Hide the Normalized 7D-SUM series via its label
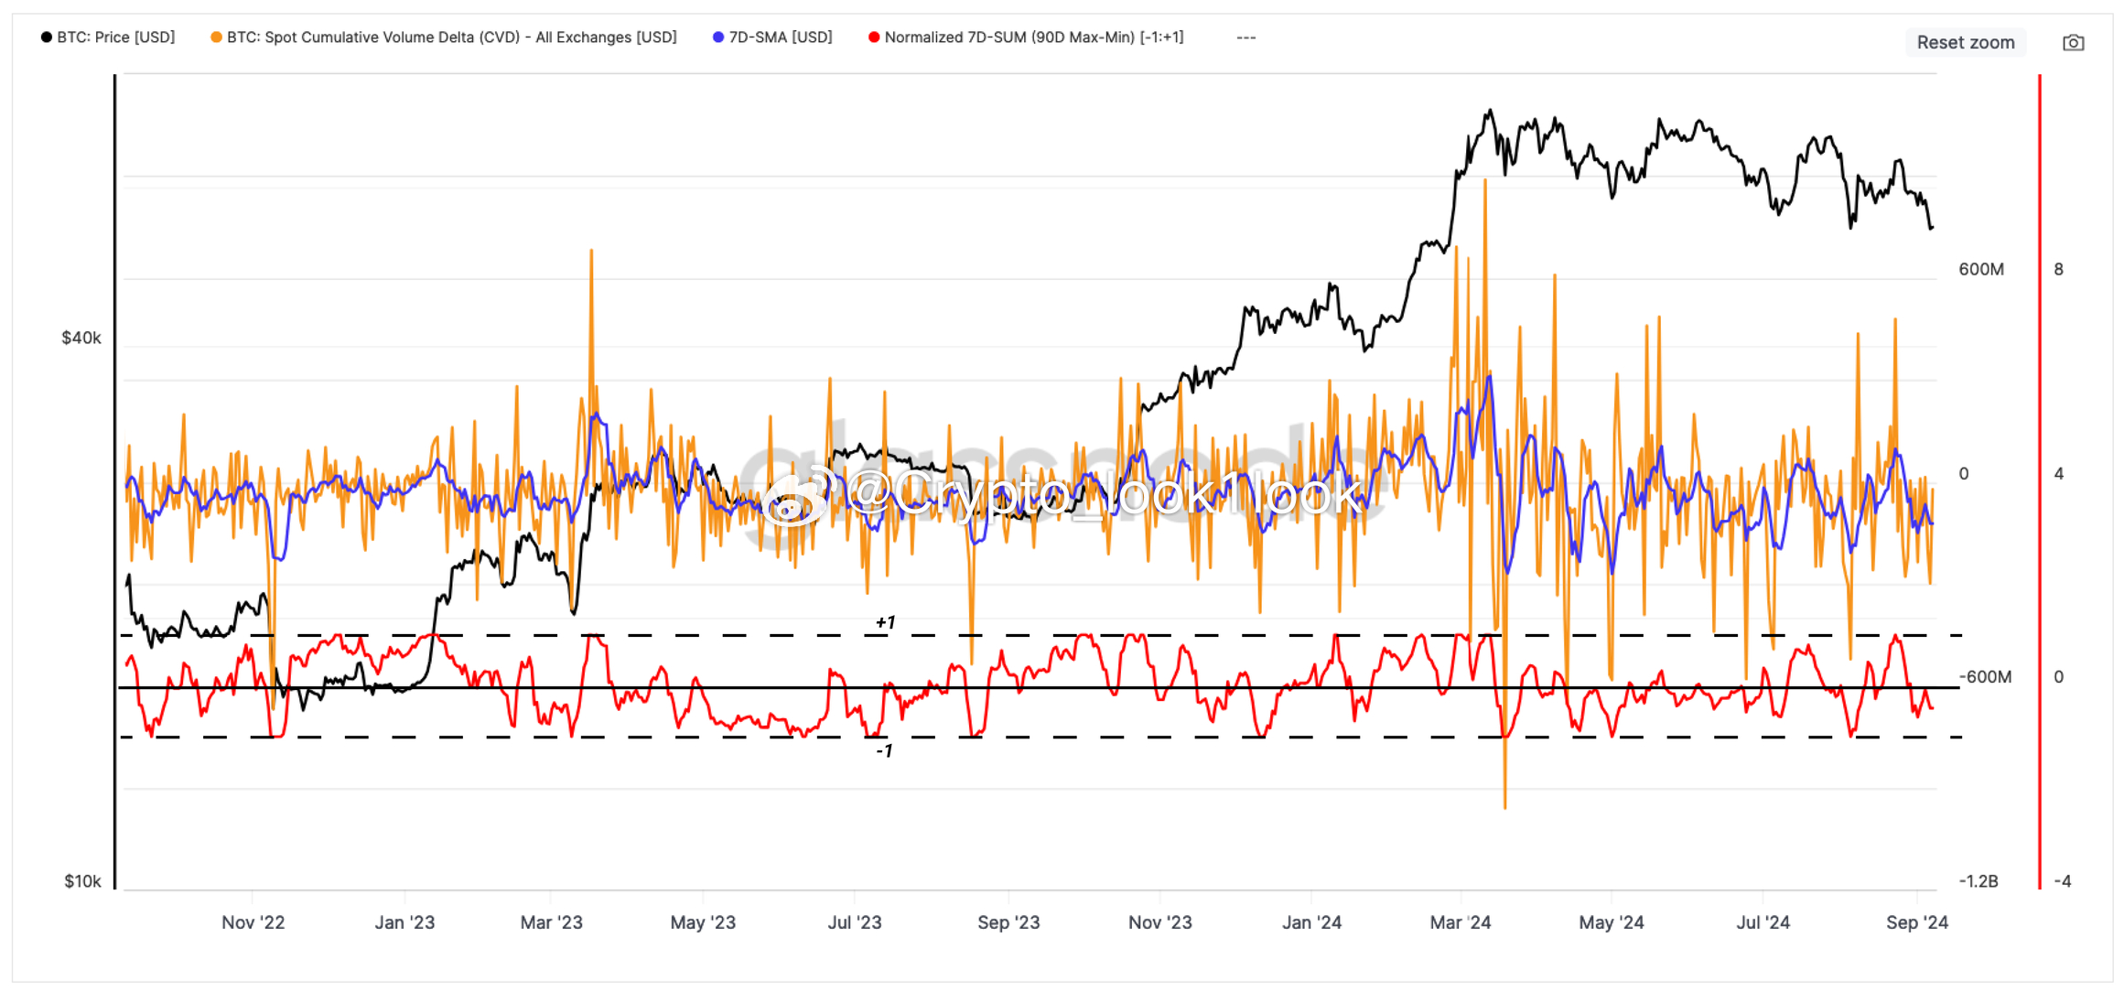2124x991 pixels. pyautogui.click(x=1033, y=38)
